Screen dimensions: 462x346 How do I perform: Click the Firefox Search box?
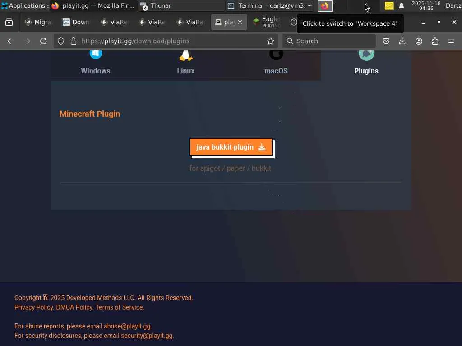click(329, 41)
